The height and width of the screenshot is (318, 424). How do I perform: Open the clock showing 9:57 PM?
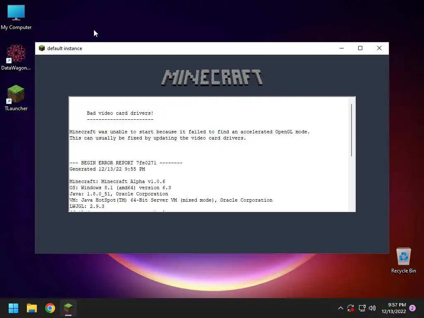pyautogui.click(x=394, y=308)
